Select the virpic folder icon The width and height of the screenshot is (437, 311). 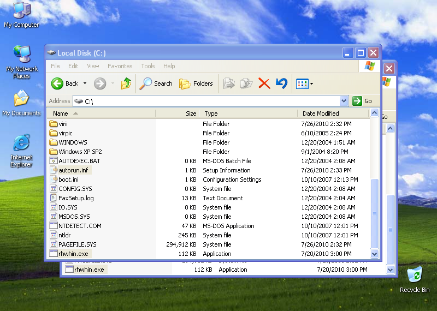[53, 133]
